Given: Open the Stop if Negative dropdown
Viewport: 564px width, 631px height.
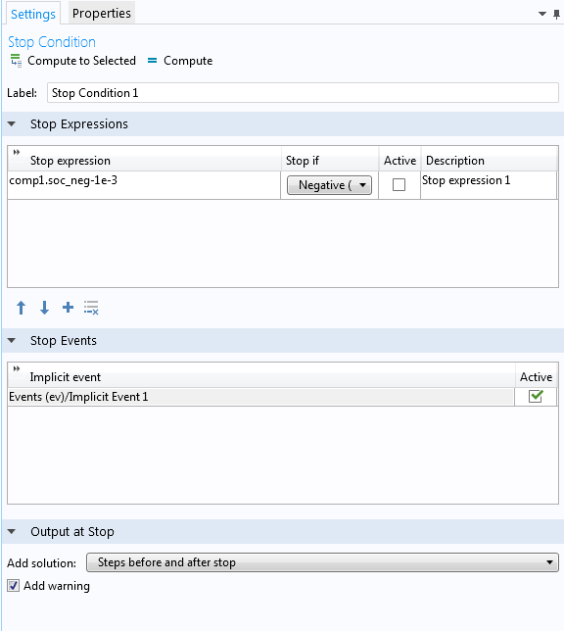Looking at the screenshot, I should tap(329, 185).
